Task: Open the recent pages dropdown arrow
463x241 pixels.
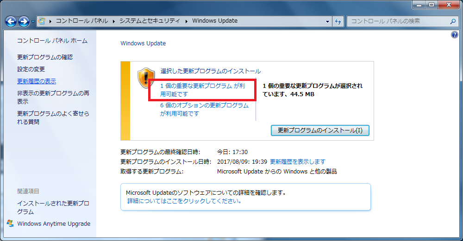Action: coord(33,22)
